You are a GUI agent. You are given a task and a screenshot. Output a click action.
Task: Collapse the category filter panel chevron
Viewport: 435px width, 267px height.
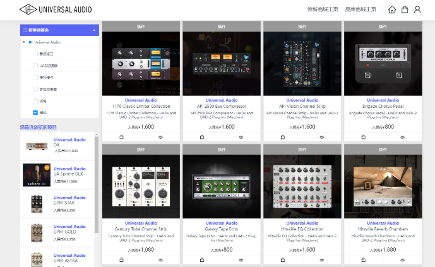click(x=94, y=30)
